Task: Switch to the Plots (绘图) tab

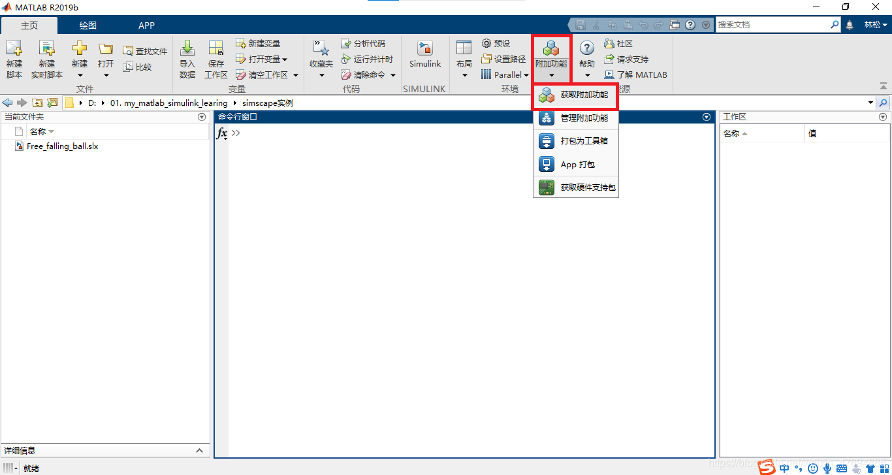Action: coord(88,25)
